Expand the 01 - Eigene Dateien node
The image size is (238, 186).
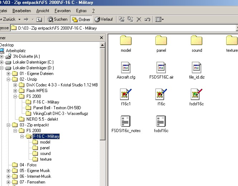(8, 74)
